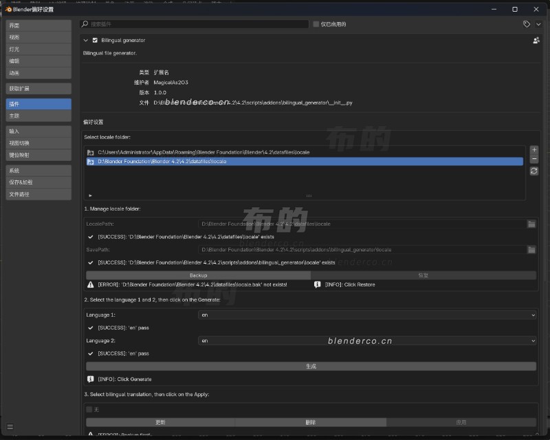Switch to the 主题 tab
This screenshot has width=550, height=440.
tap(38, 116)
